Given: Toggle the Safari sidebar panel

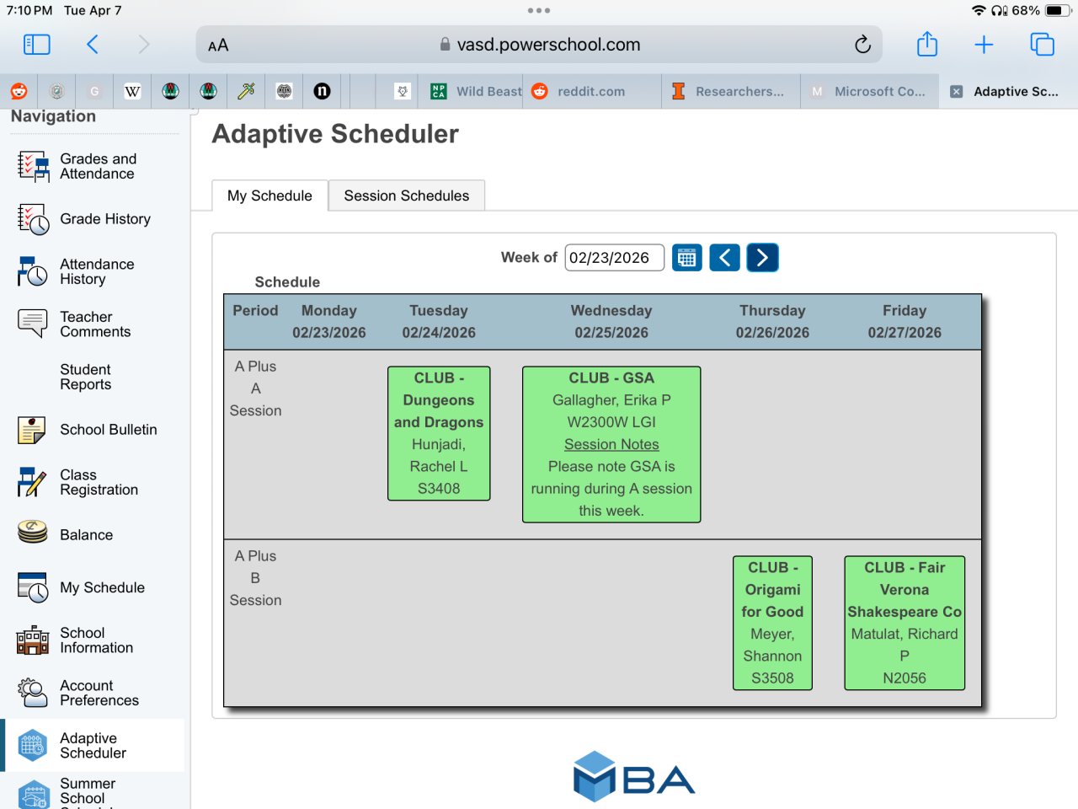Looking at the screenshot, I should 37,45.
